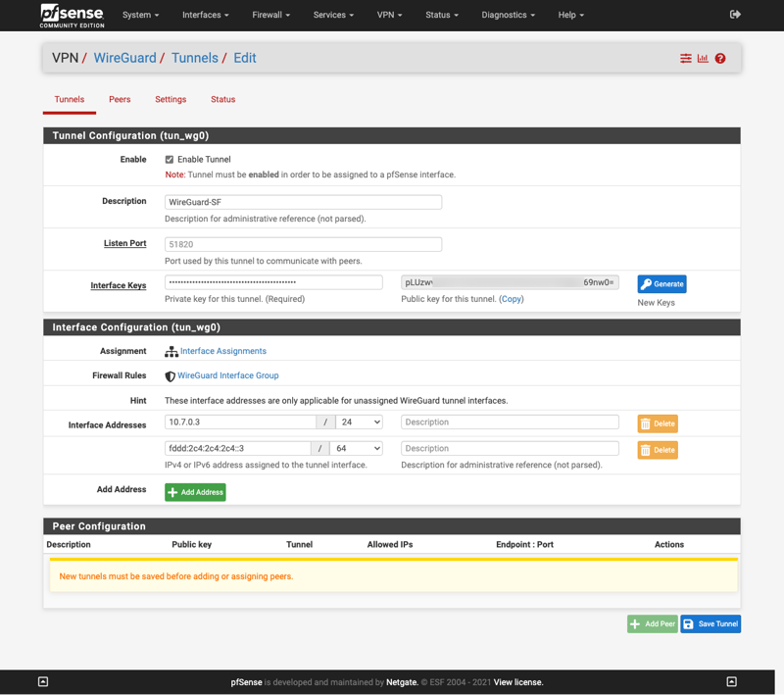Save the tunnel configuration
This screenshot has width=784, height=695.
tap(710, 623)
